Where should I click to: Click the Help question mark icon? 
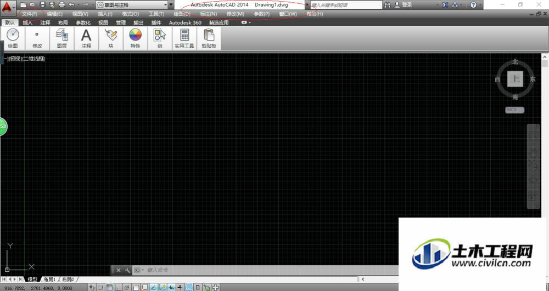(x=473, y=5)
